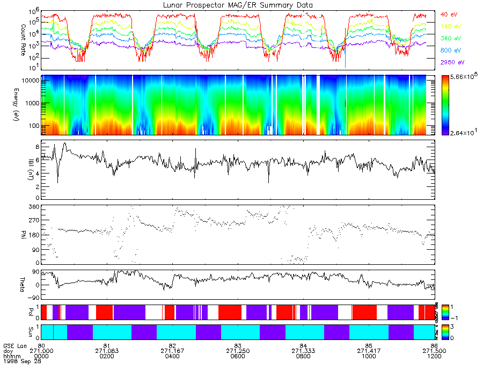This screenshot has width=483, height=376.
Task: Click the Pol panel color scale bar
Action: click(x=445, y=312)
